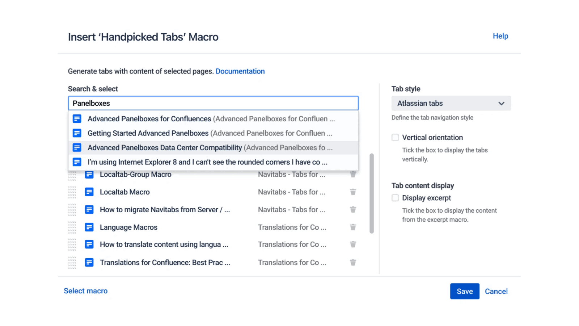Save the Handpicked Tabs macro
Screen dimensions: 579x326
tap(464, 291)
